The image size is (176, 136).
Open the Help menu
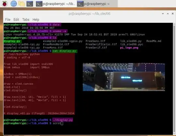36,20
